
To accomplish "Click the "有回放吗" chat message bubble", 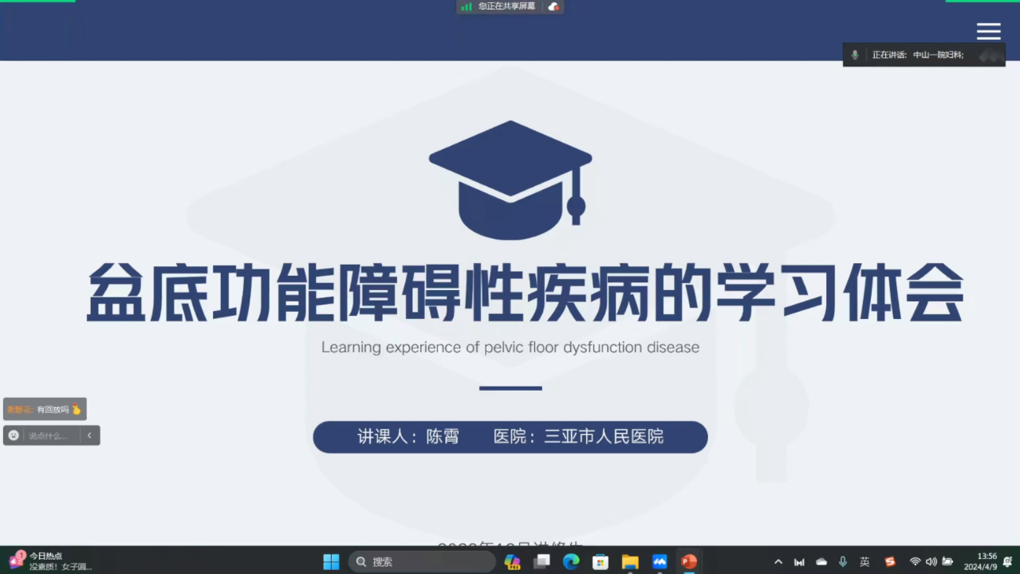I will click(x=45, y=409).
